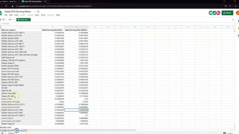Select the 'NVIDIA GeForce GTX 1060 with Max-Q Design' cell
Viewport: 239px width, 134px height.
(21, 55)
